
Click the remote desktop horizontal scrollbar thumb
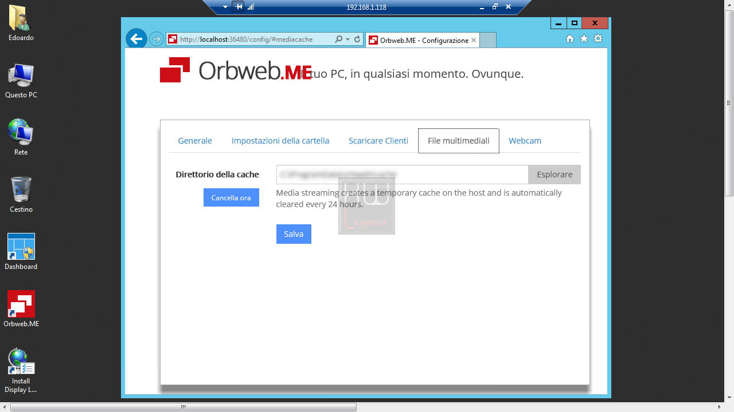pyautogui.click(x=183, y=407)
